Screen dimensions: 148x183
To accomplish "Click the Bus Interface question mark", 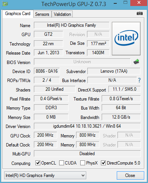I will pos(139,80).
